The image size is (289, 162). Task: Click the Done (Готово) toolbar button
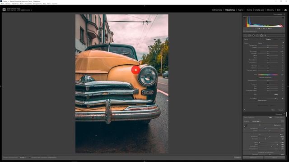click(x=238, y=157)
